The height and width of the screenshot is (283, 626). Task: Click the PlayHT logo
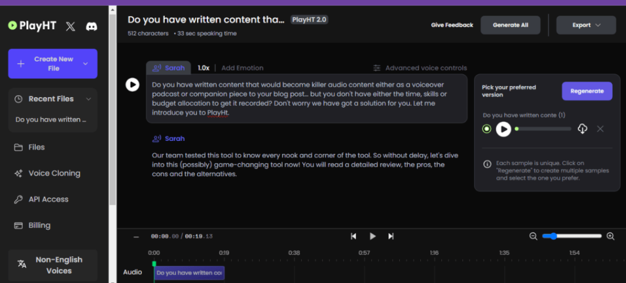click(x=32, y=26)
